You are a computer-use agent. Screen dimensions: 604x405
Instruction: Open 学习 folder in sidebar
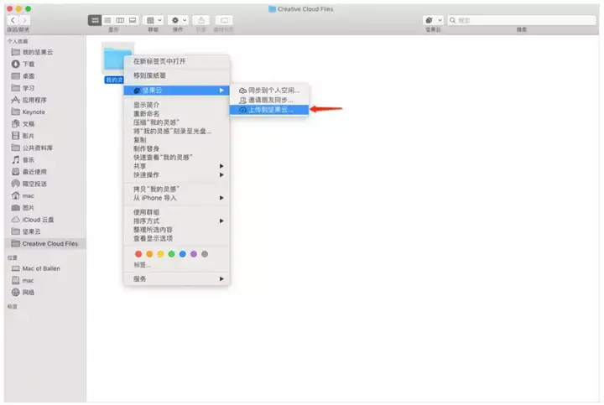(23, 88)
